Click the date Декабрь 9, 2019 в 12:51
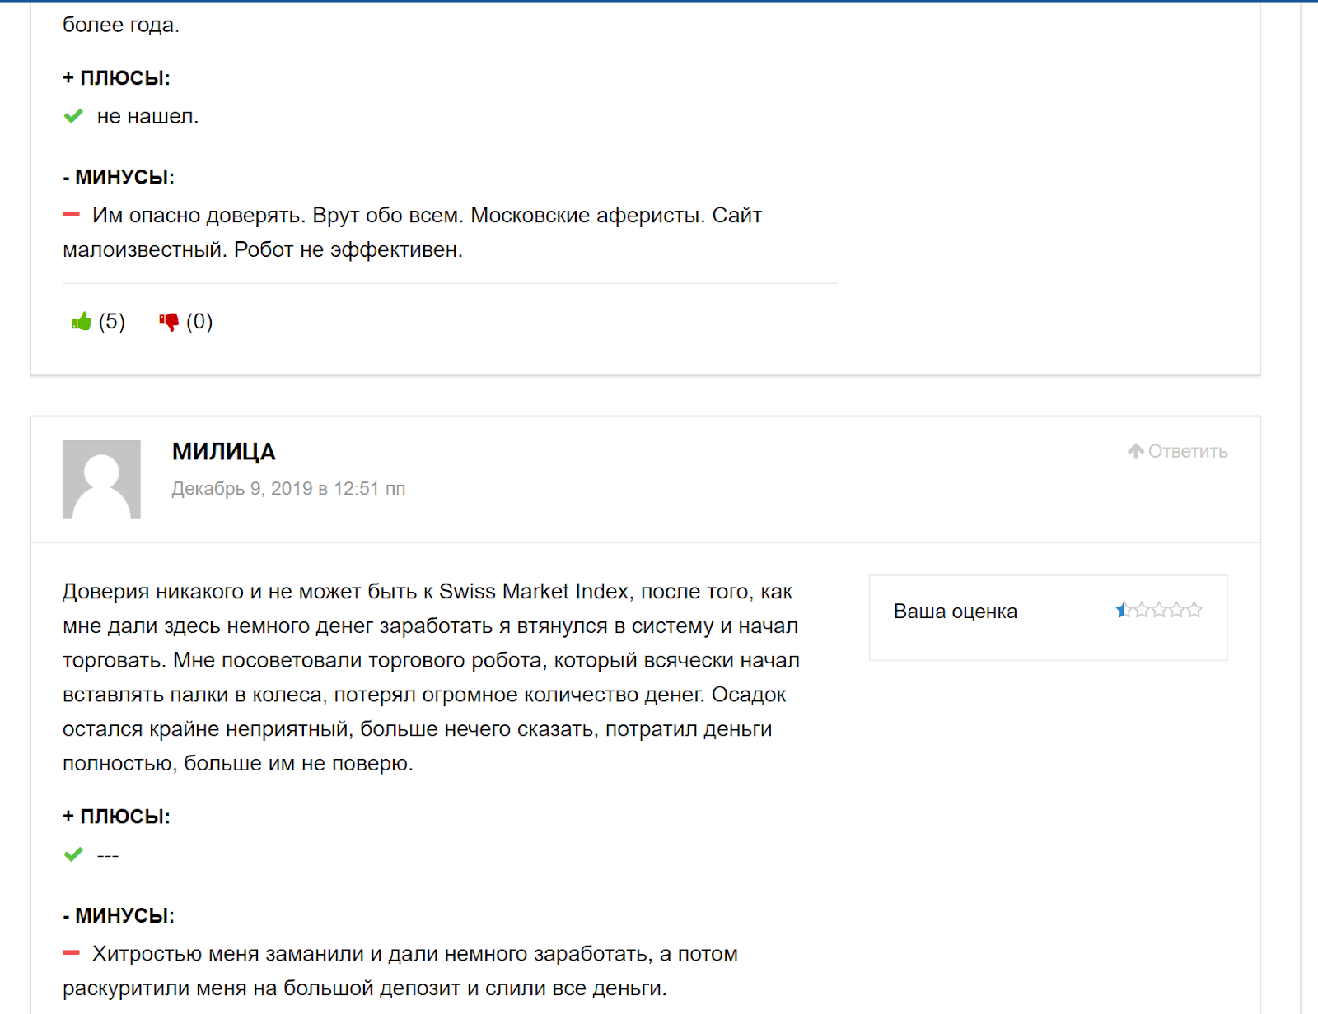This screenshot has height=1014, width=1318. pyautogui.click(x=287, y=489)
